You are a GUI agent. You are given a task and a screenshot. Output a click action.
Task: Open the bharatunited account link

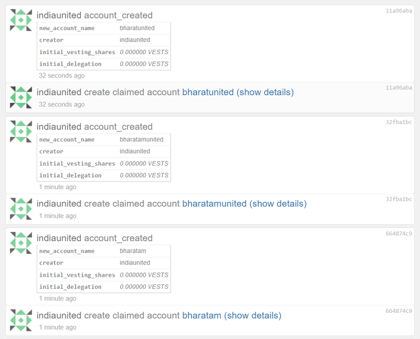point(208,92)
